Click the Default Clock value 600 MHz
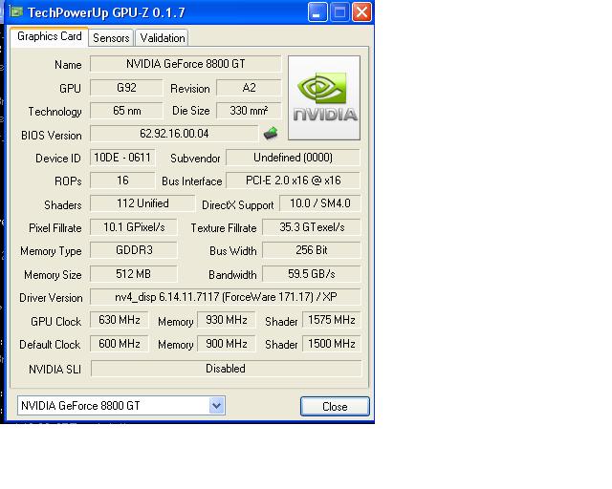The width and height of the screenshot is (612, 489). (x=119, y=344)
